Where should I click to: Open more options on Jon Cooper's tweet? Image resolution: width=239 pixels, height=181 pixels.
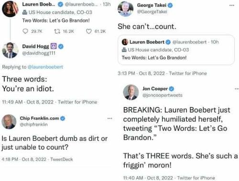[x=237, y=89]
